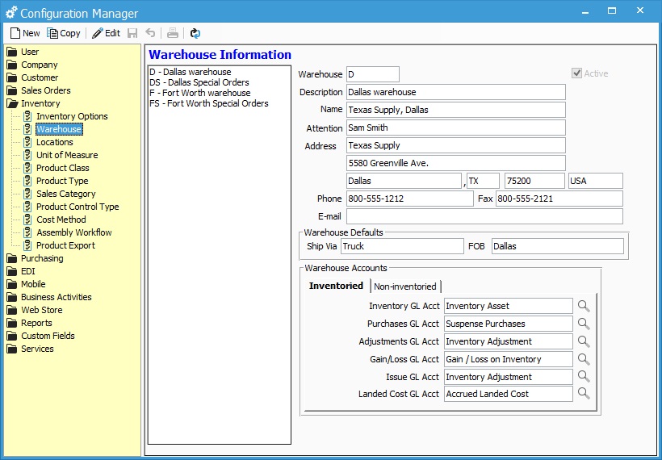Click the Name field 'Texas Supply, Dallas'
The width and height of the screenshot is (662, 460).
pos(456,110)
